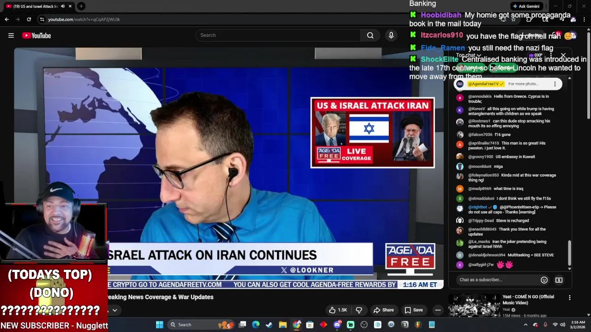Click the YouTube search magnifier button
The height and width of the screenshot is (332, 591).
coord(370,36)
